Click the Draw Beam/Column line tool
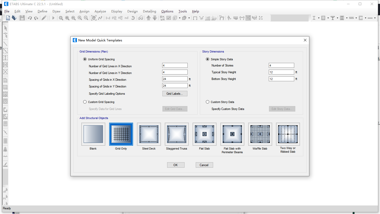 pyautogui.click(x=5, y=43)
